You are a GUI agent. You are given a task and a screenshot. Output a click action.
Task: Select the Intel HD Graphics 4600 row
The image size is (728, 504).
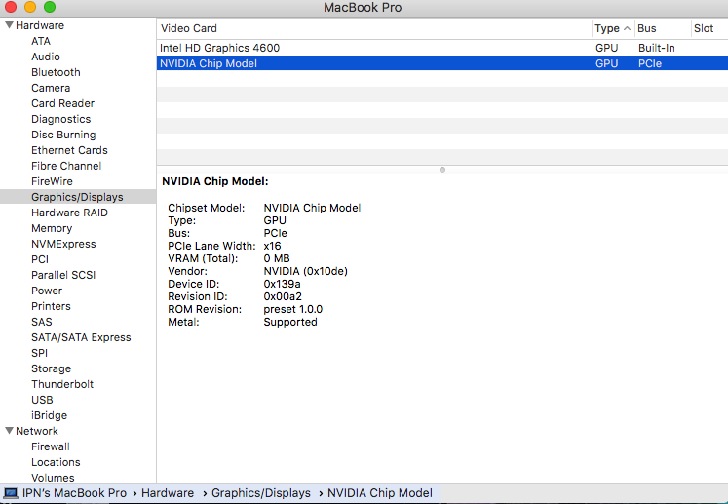(x=442, y=48)
